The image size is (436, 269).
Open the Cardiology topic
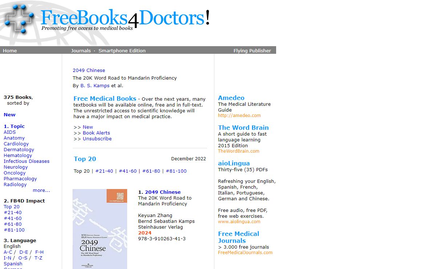[x=16, y=144]
